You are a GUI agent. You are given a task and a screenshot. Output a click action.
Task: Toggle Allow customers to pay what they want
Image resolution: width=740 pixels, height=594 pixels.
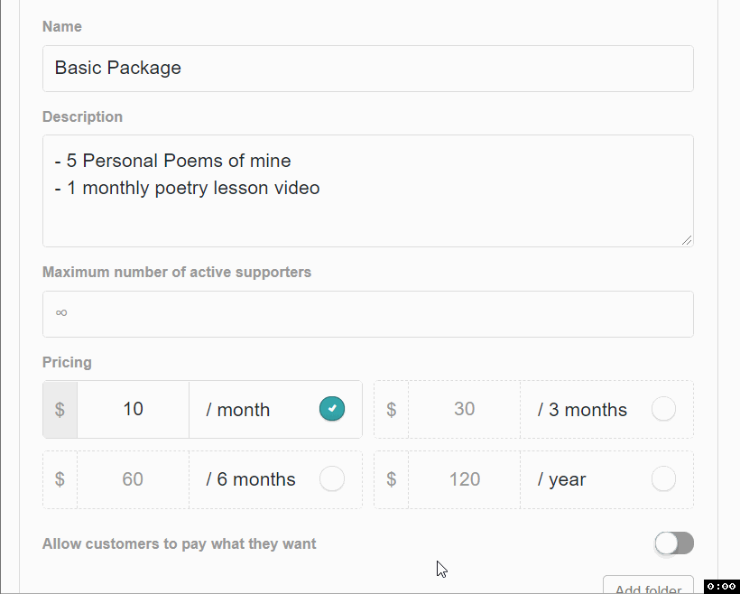pyautogui.click(x=674, y=543)
